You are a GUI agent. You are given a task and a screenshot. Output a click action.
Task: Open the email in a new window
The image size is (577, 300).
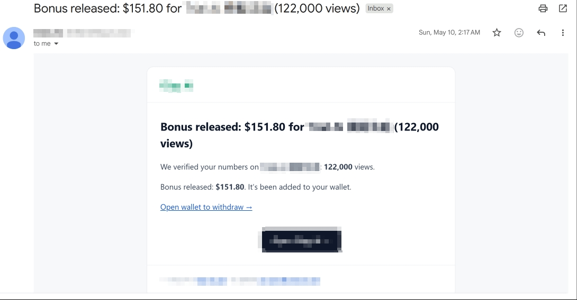click(x=563, y=8)
